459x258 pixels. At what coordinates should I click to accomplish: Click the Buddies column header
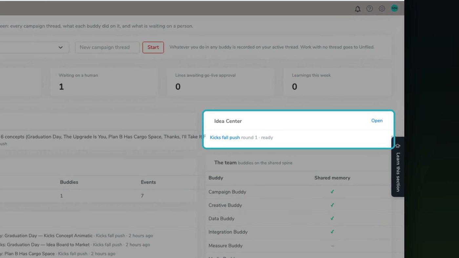pos(69,182)
